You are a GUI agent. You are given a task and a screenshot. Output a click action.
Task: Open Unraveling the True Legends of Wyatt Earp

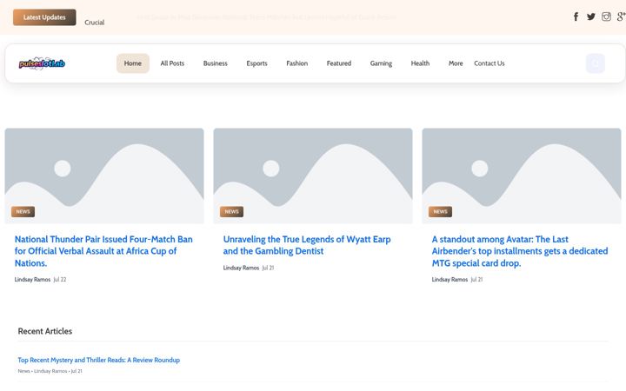click(307, 245)
